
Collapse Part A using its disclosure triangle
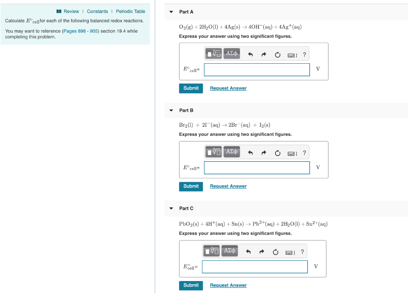tap(171, 12)
